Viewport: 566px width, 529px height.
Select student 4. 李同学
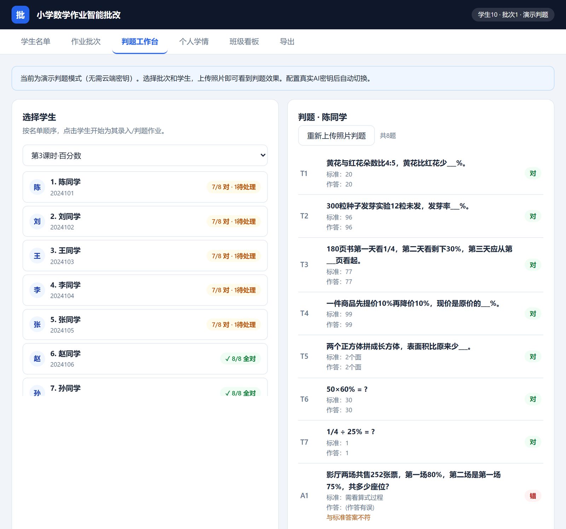coord(145,290)
